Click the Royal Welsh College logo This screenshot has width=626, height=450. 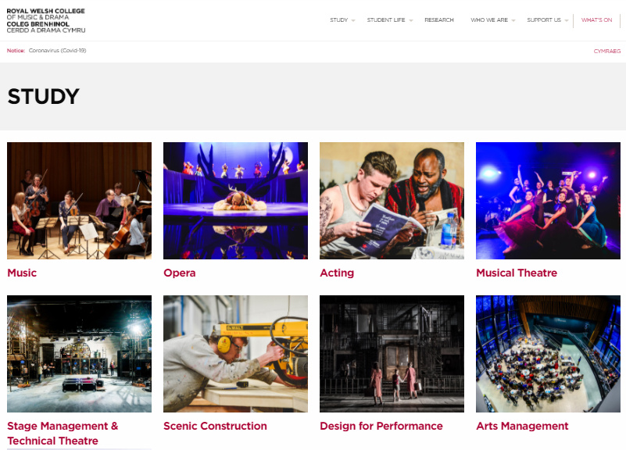pos(46,20)
